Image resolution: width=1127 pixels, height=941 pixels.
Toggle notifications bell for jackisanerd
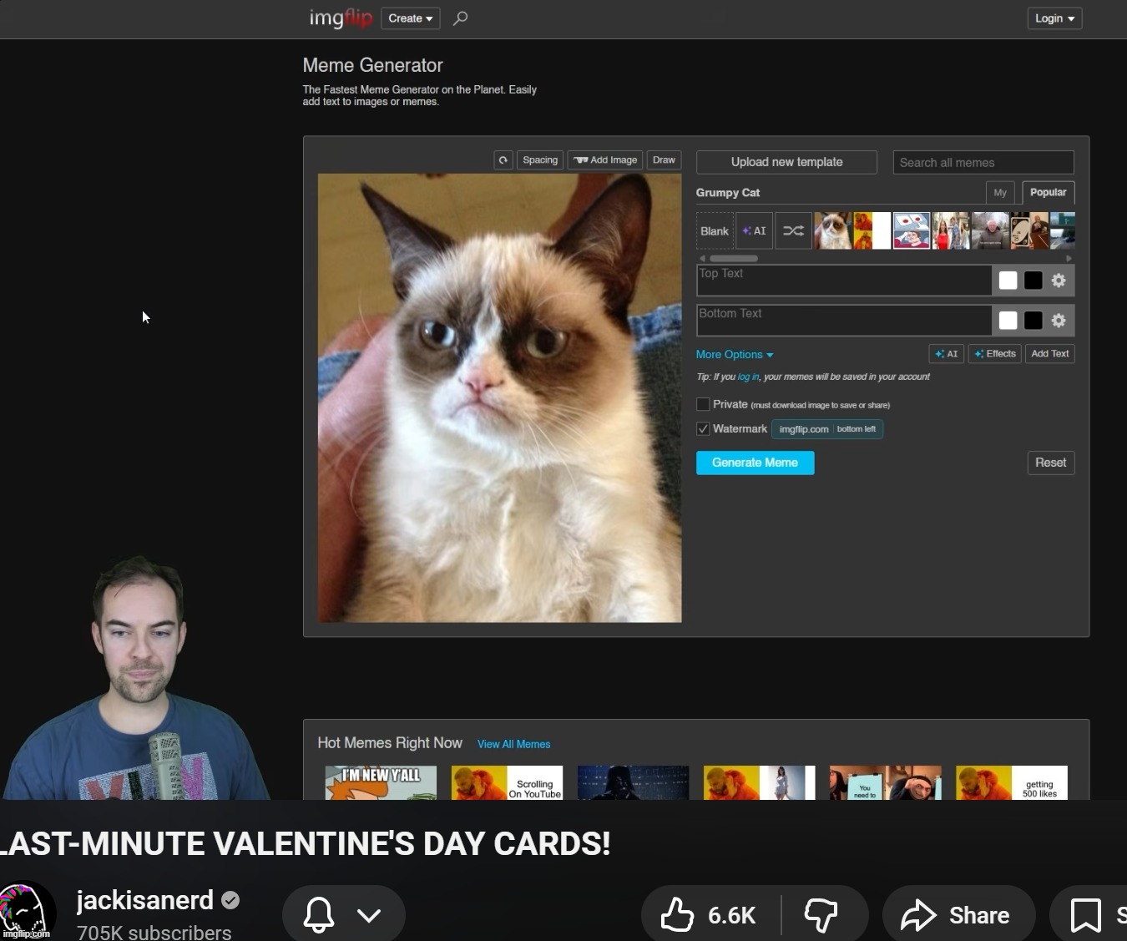318,914
